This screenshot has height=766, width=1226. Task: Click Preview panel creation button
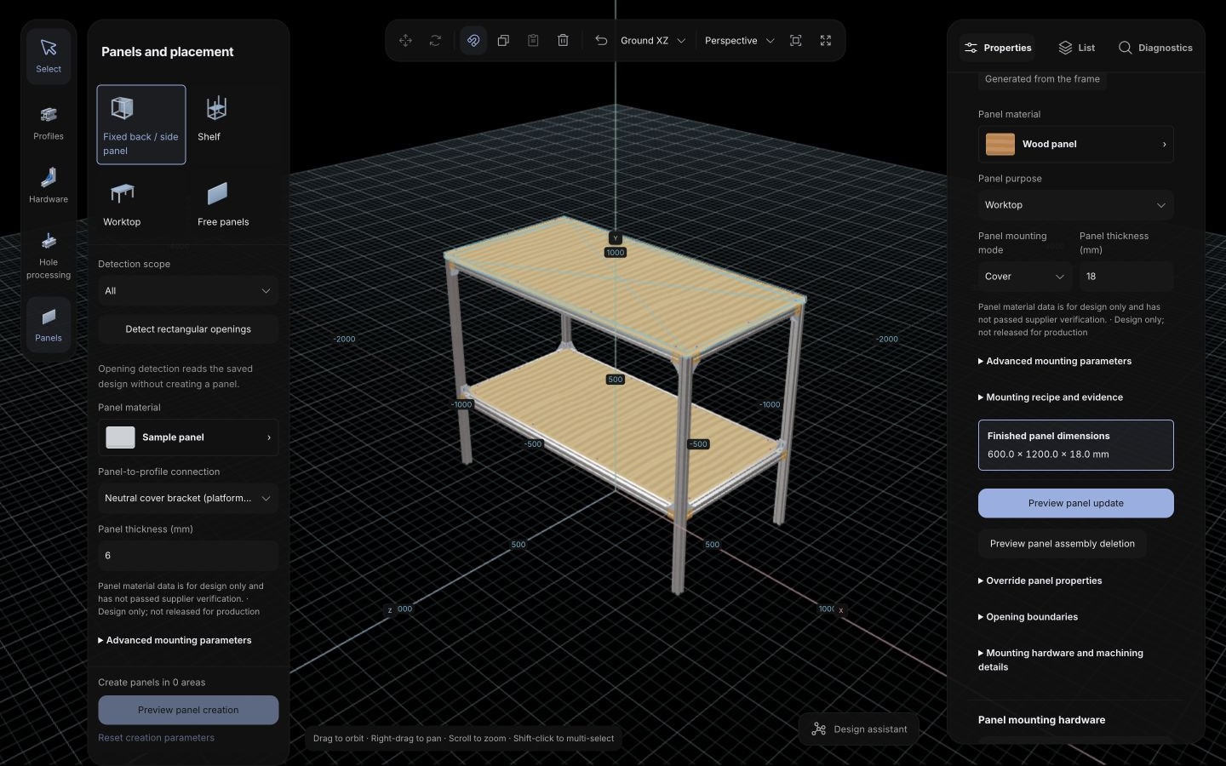click(188, 710)
